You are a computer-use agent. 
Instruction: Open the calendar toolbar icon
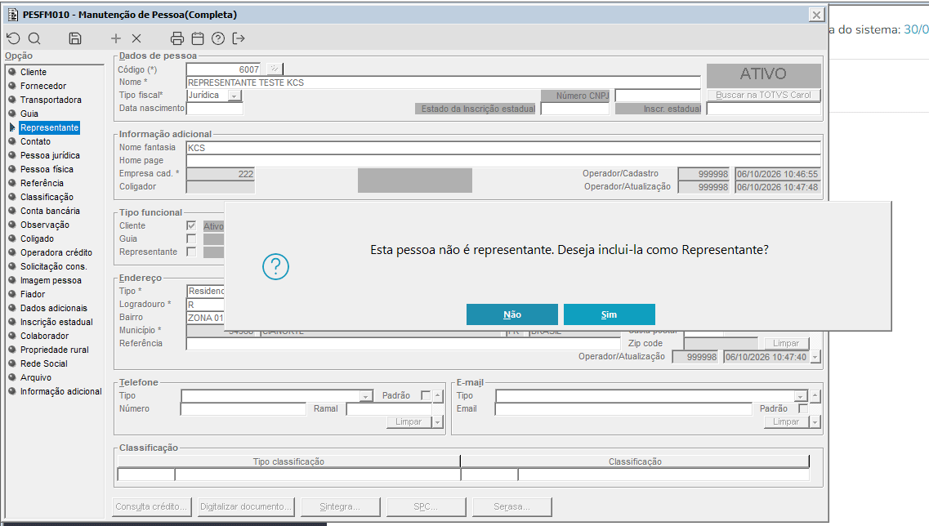tap(198, 38)
